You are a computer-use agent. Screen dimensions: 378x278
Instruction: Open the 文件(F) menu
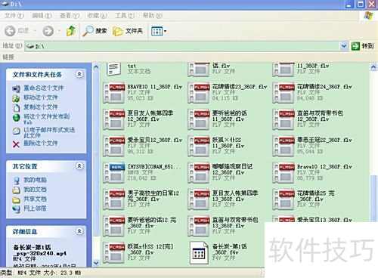pos(14,16)
